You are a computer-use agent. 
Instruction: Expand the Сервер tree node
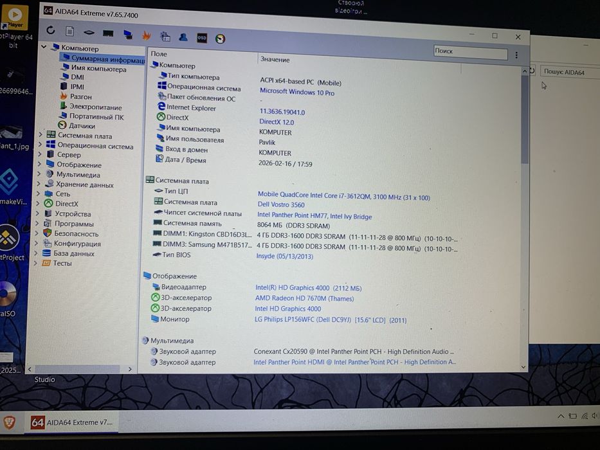pos(39,154)
